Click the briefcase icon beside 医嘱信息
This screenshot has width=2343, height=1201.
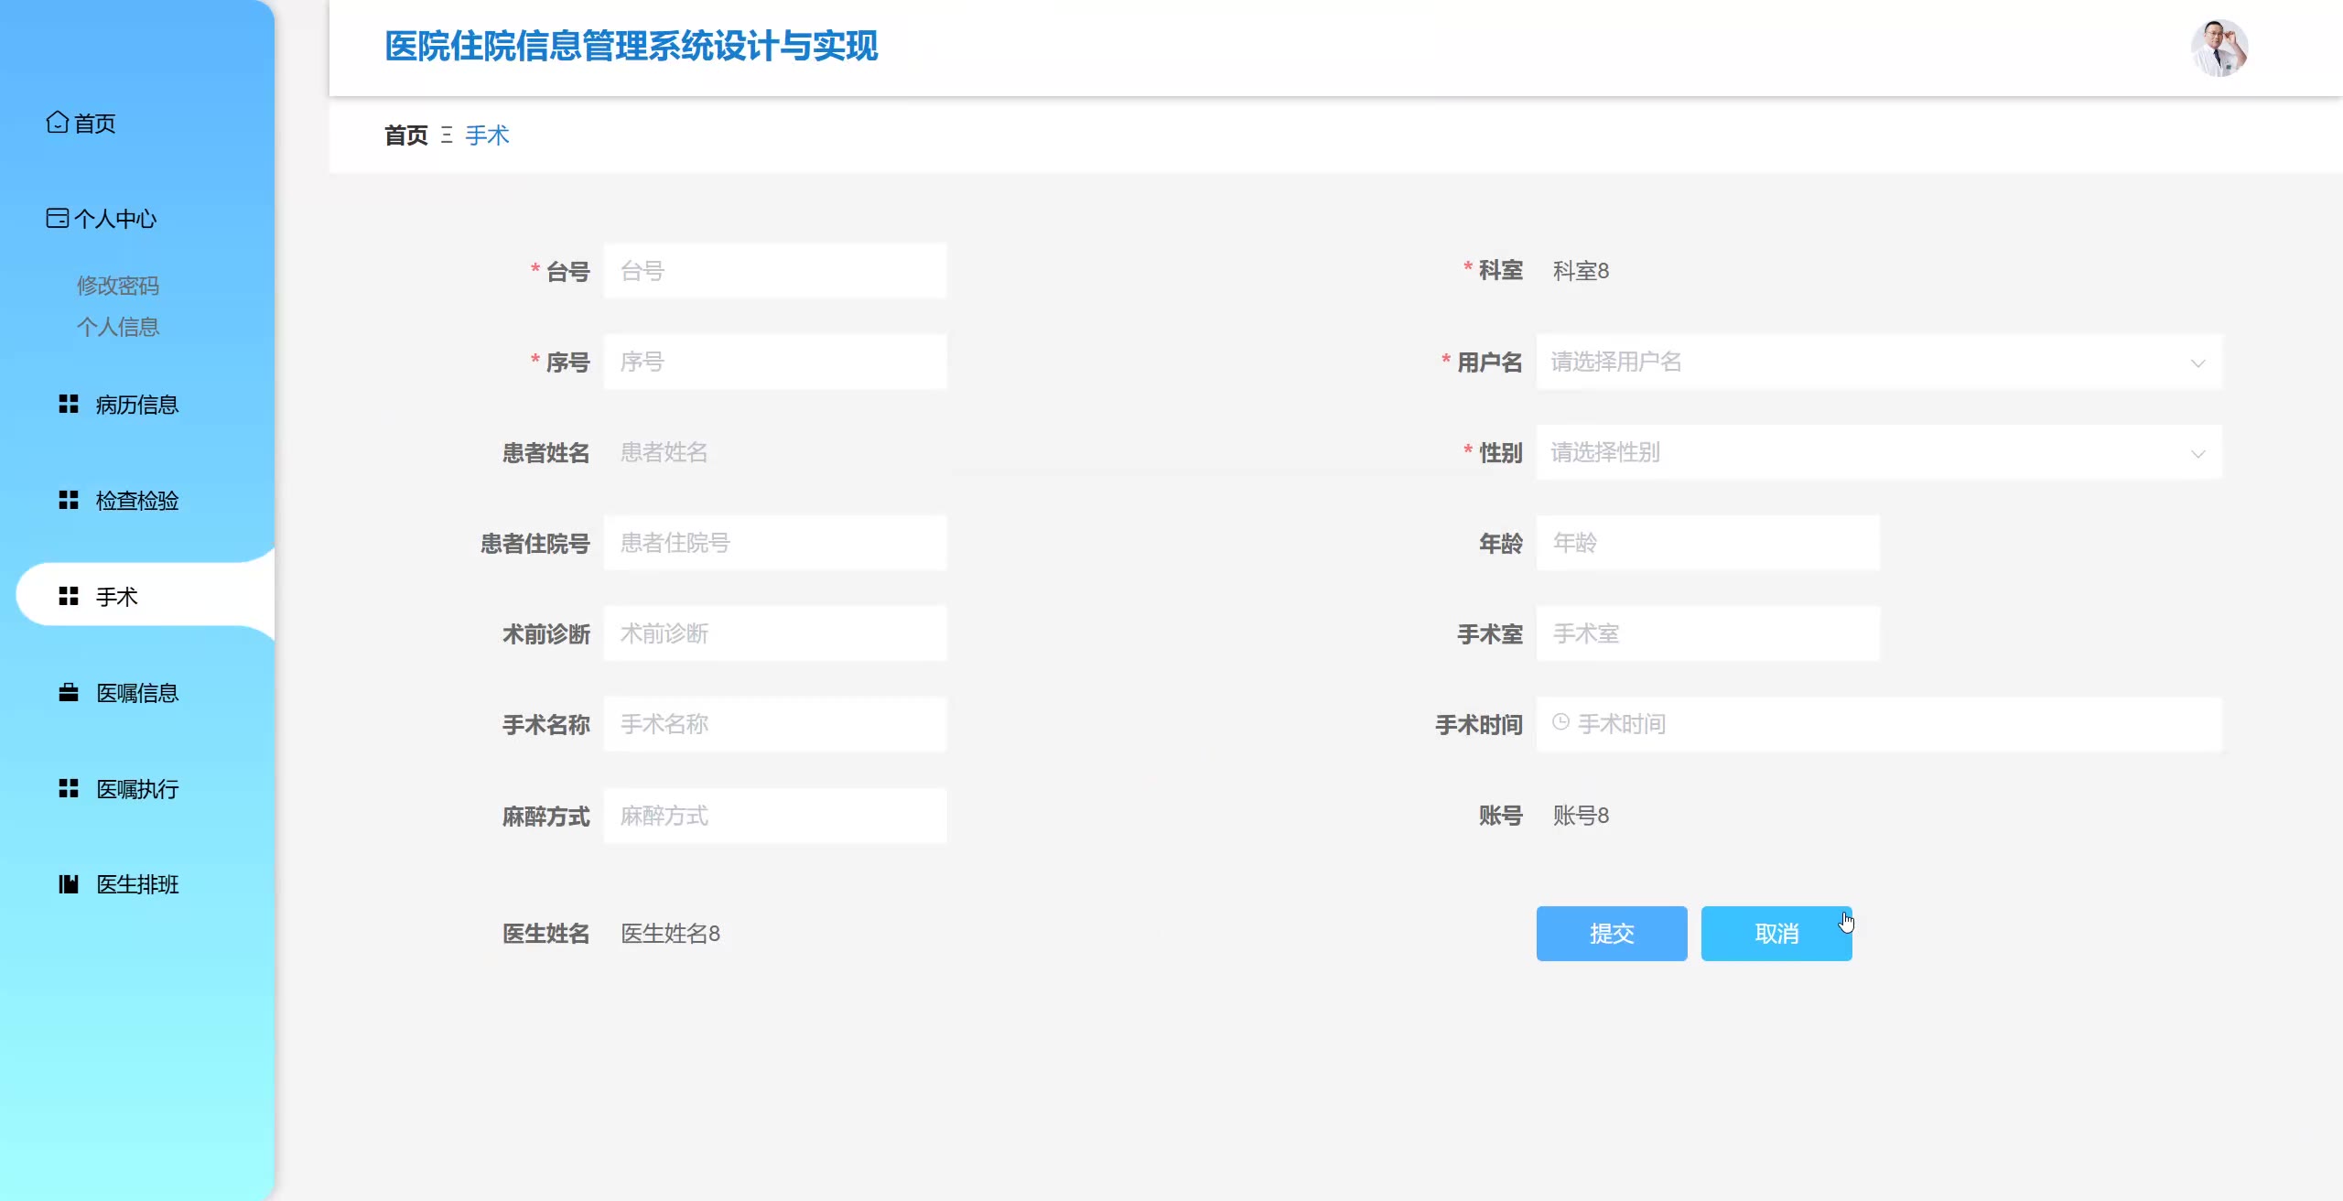click(x=69, y=692)
